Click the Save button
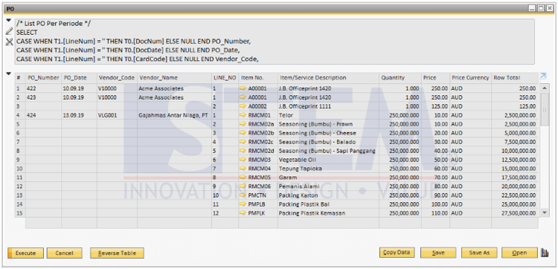This screenshot has height=269, width=558. coord(438,253)
